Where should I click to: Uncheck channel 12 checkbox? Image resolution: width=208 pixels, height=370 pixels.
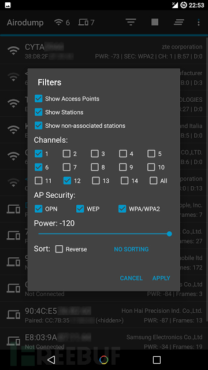pyautogui.click(x=67, y=181)
